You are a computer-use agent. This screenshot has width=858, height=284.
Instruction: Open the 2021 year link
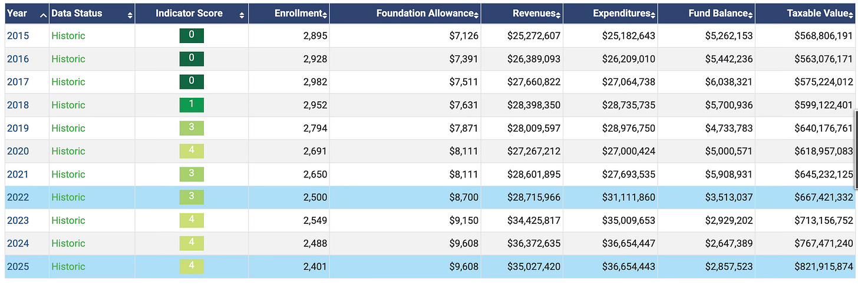click(x=18, y=174)
